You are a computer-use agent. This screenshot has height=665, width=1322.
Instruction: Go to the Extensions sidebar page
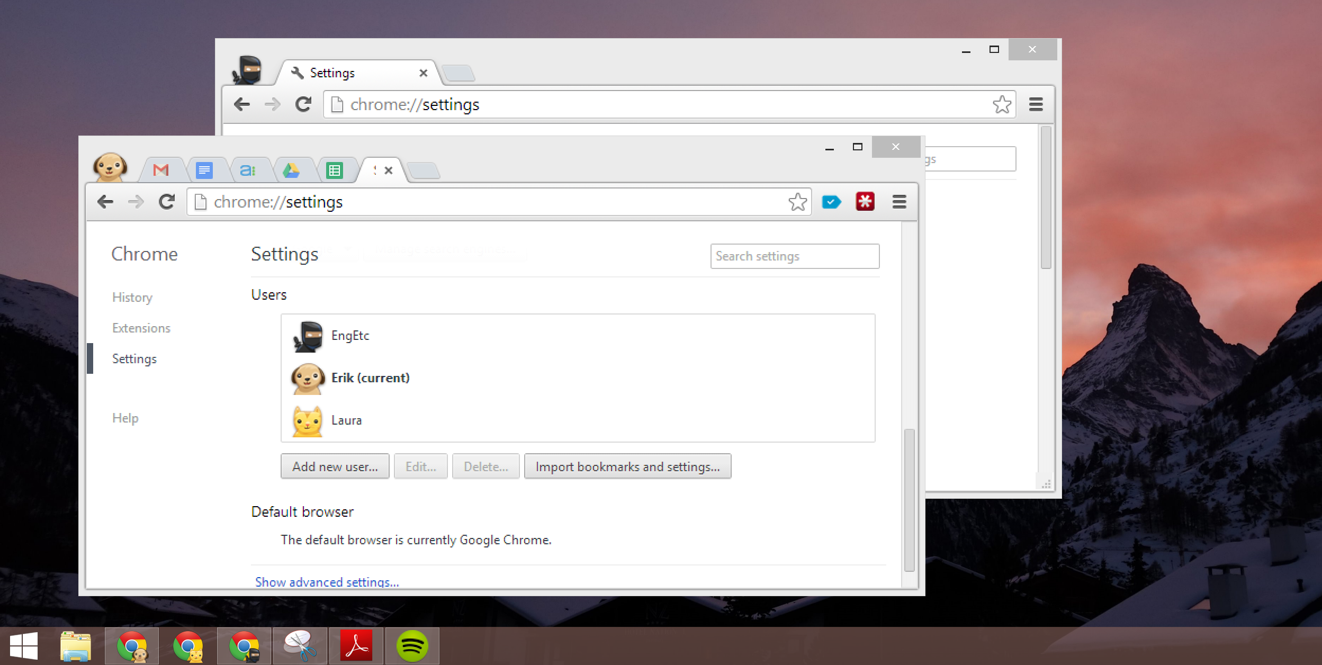tap(141, 328)
